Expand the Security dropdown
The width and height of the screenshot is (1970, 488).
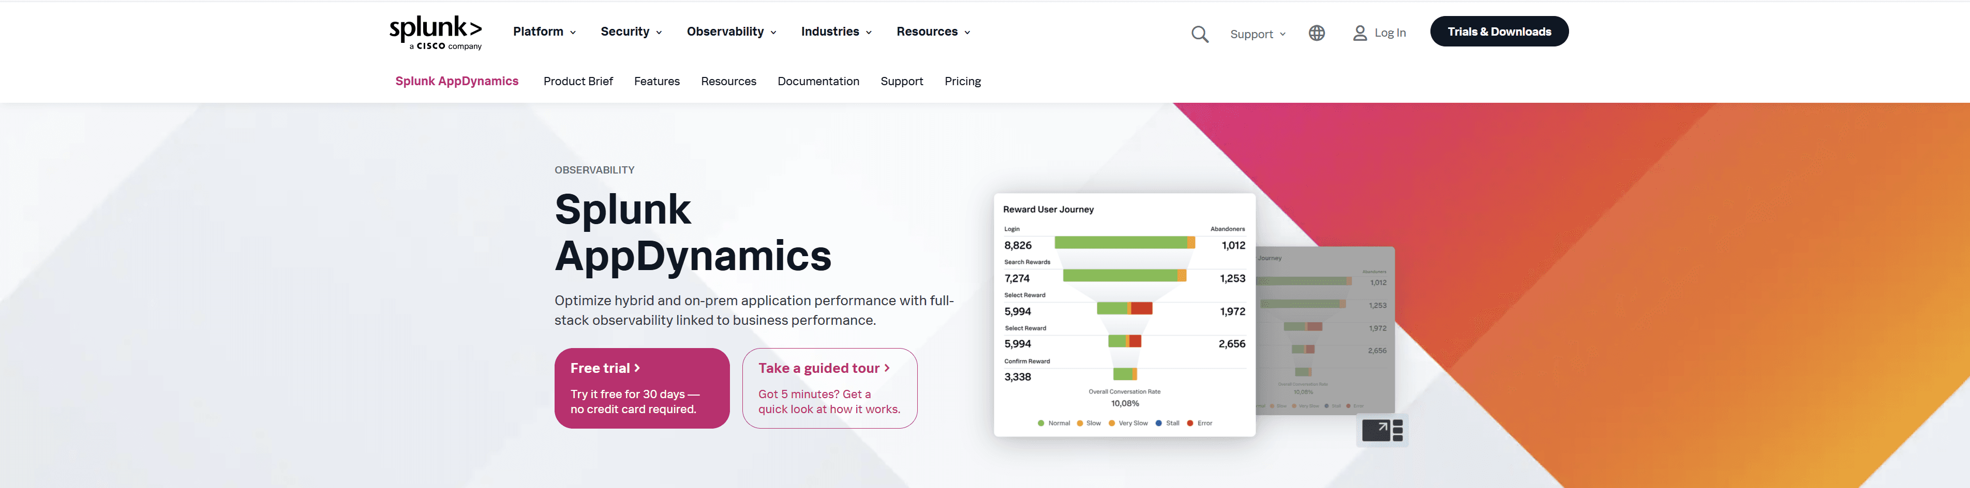pos(631,32)
